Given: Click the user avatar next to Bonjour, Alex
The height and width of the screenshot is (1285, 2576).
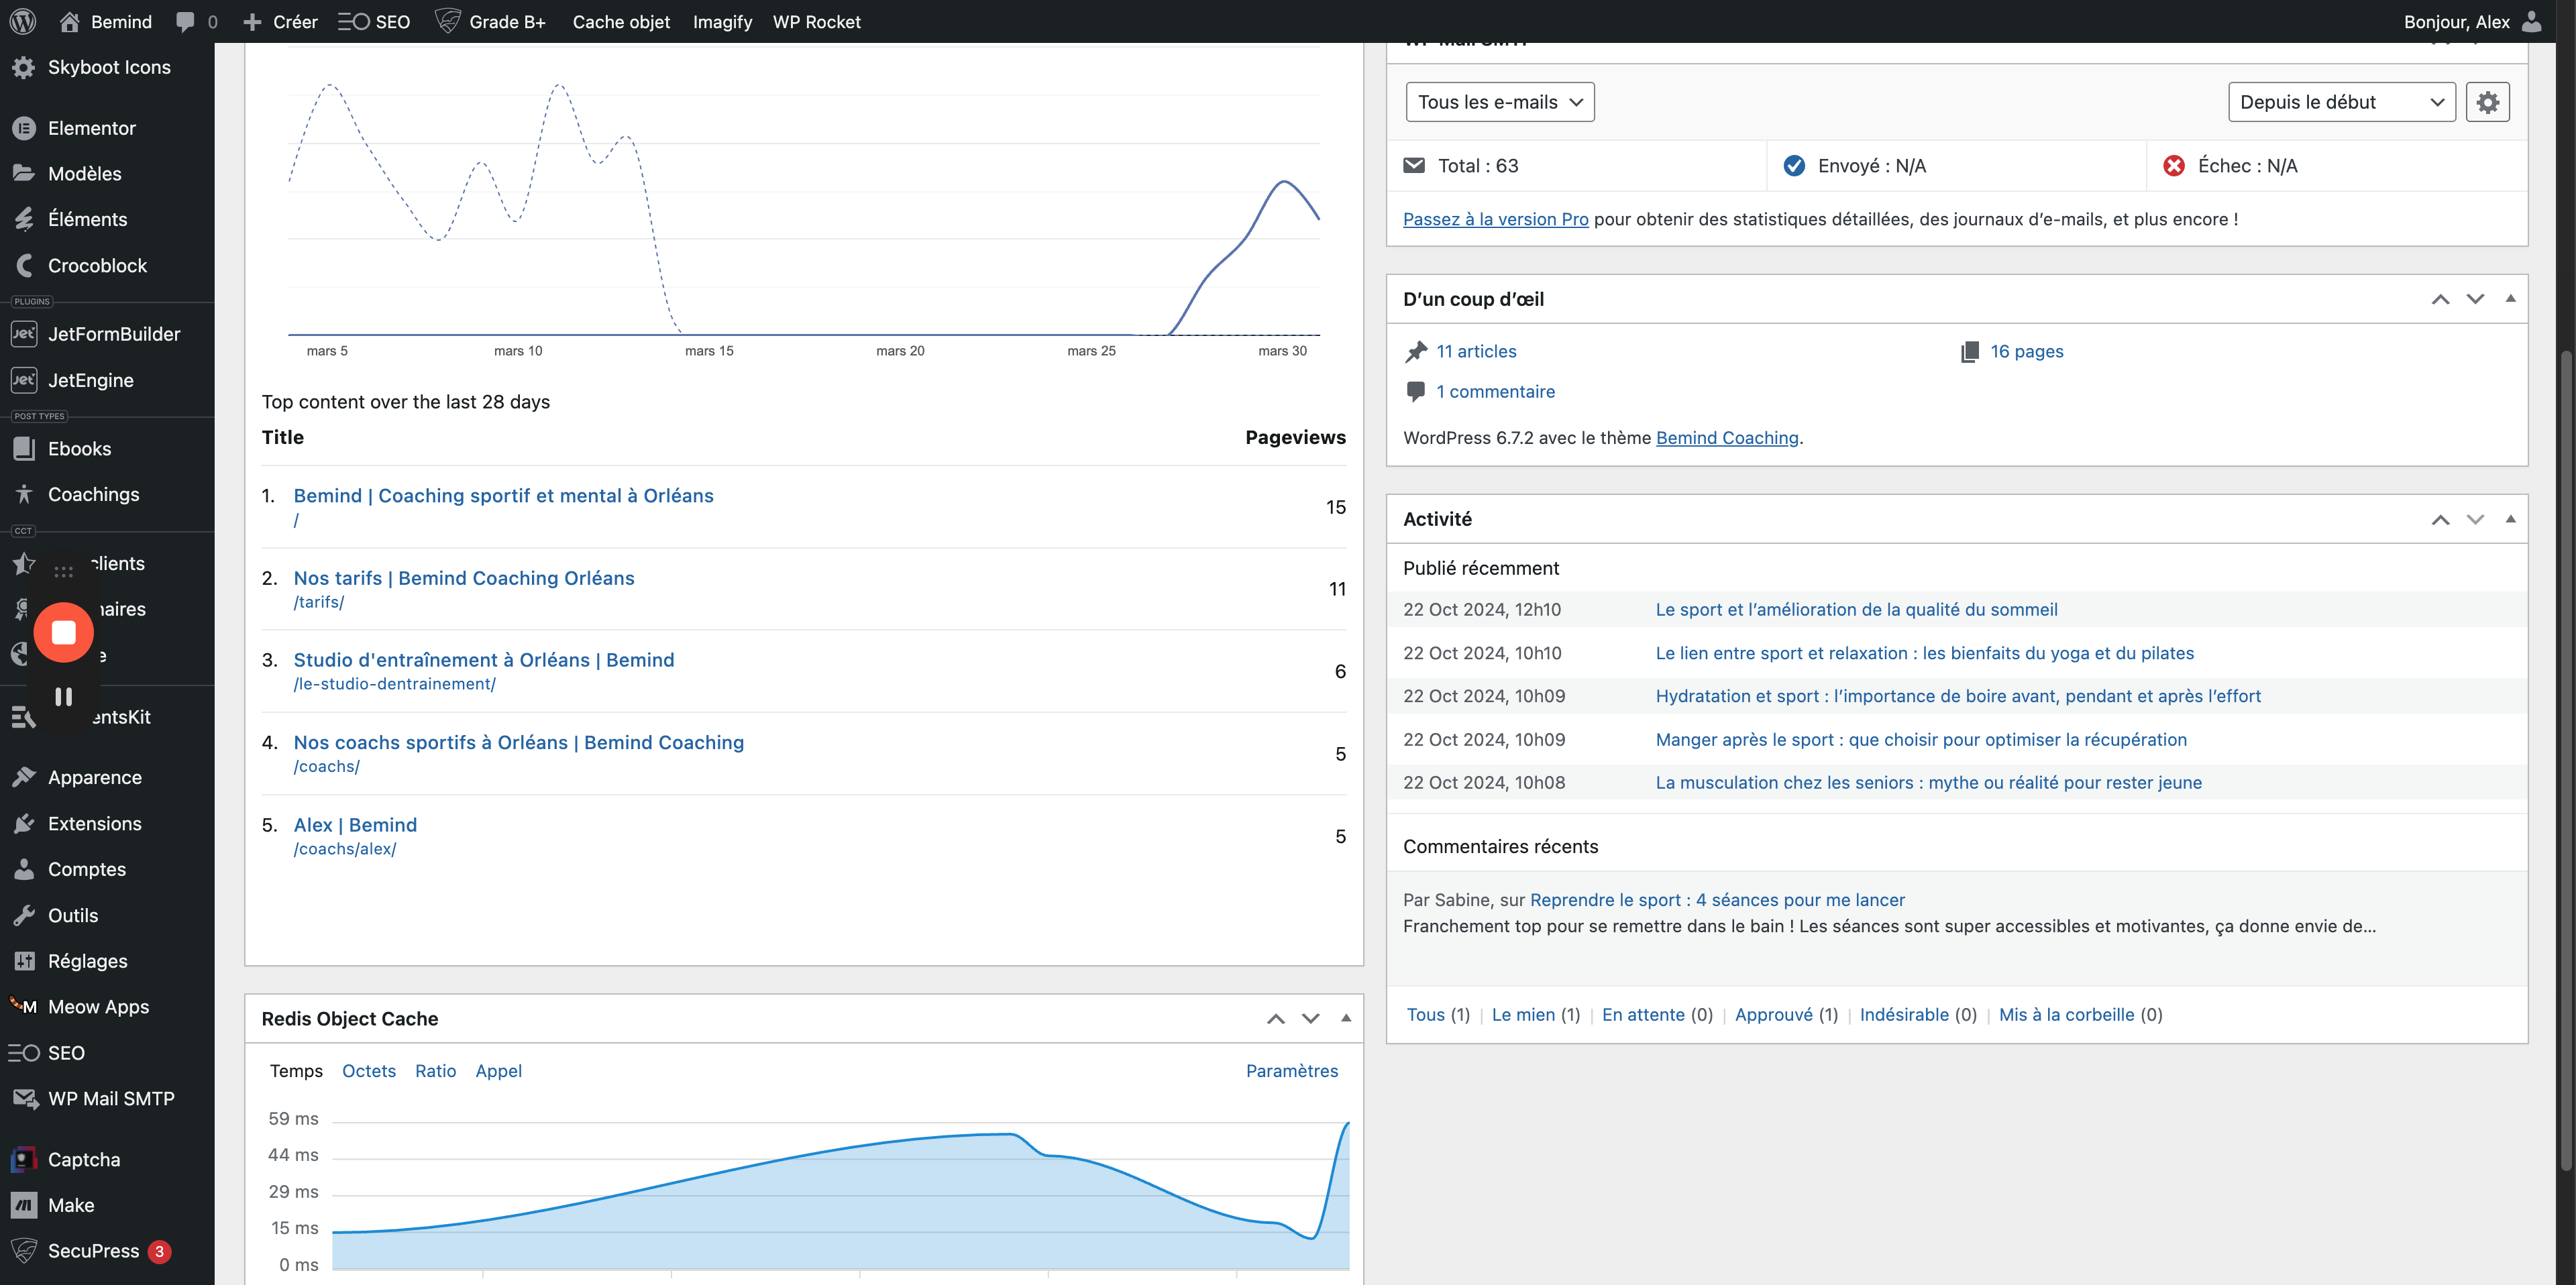Looking at the screenshot, I should [2532, 21].
